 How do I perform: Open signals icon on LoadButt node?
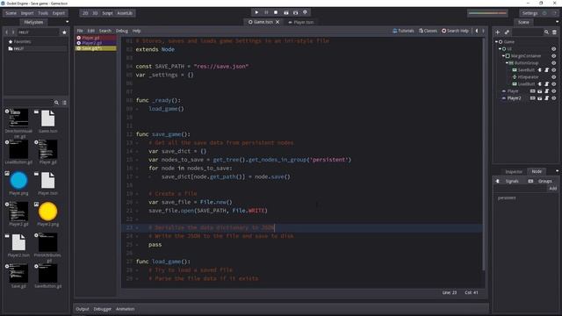click(540, 84)
